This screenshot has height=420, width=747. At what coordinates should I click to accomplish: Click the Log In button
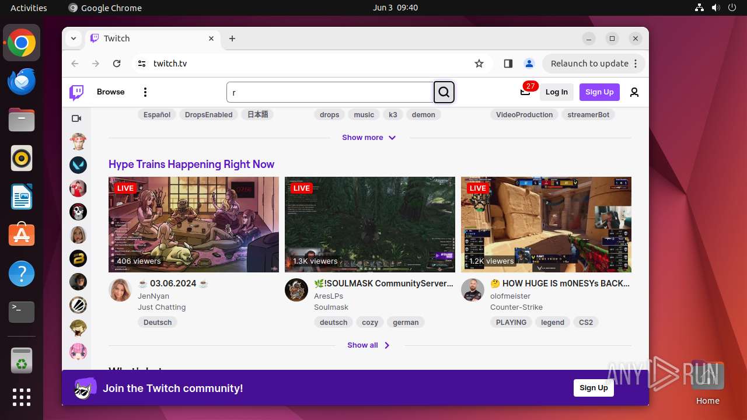coord(557,92)
